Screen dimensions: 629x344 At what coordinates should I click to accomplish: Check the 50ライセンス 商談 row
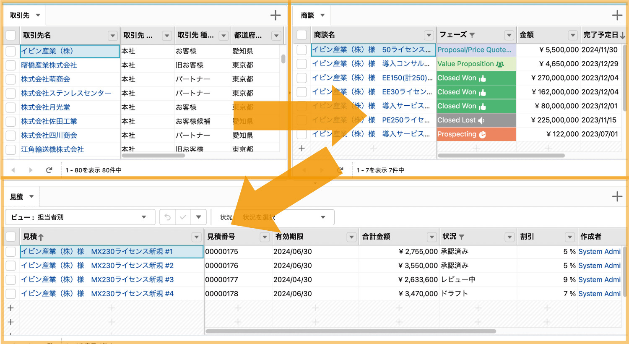[x=302, y=50]
